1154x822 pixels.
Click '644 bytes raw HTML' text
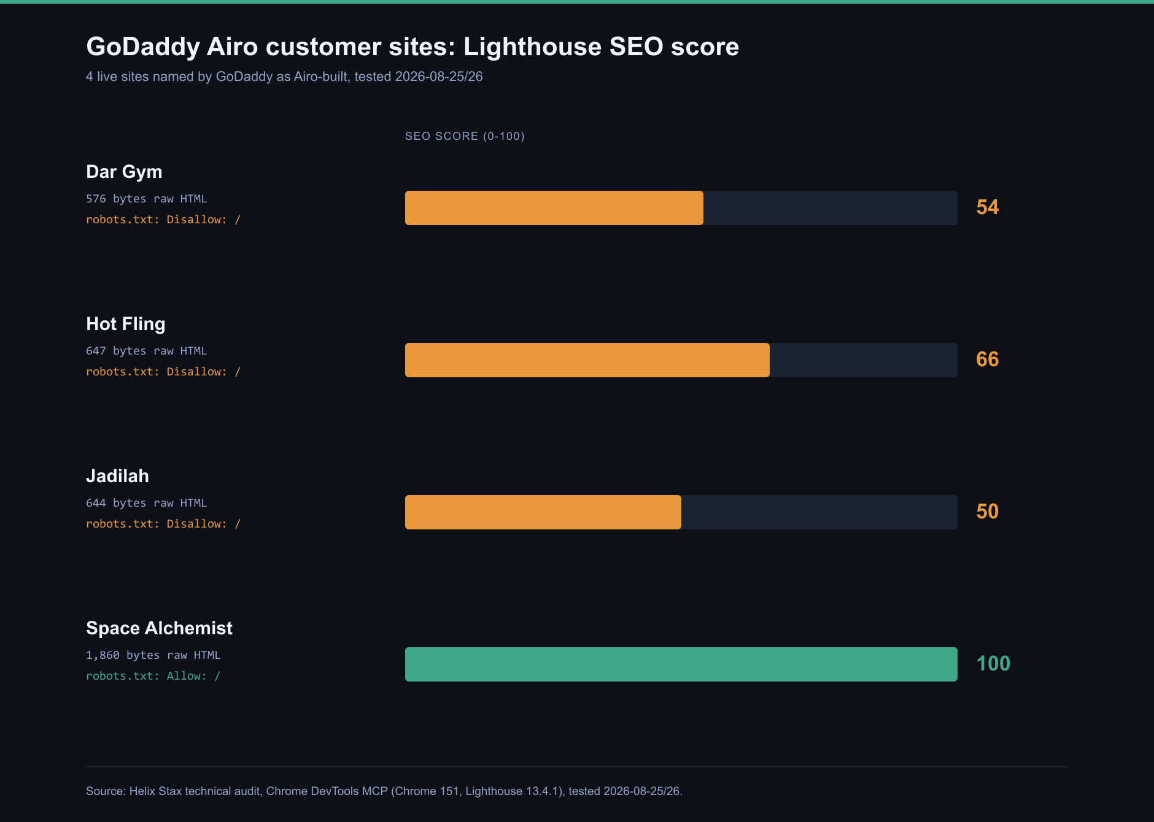point(147,503)
